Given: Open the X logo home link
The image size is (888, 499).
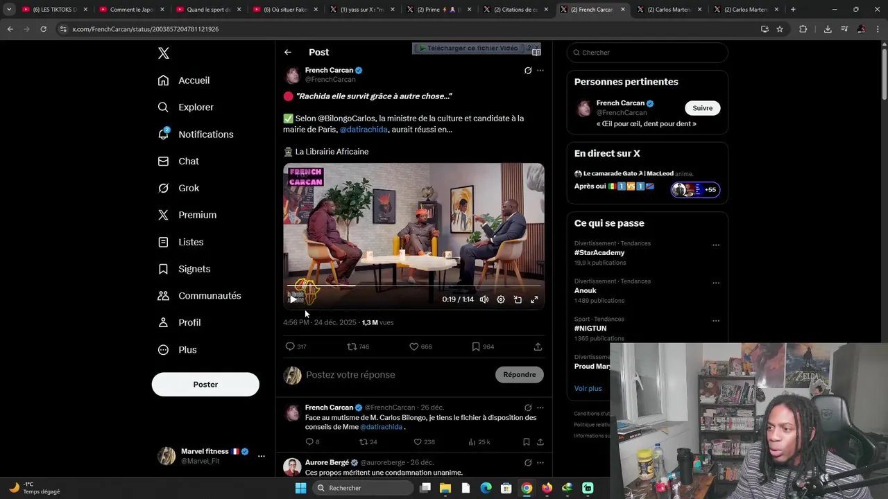Looking at the screenshot, I should [164, 53].
